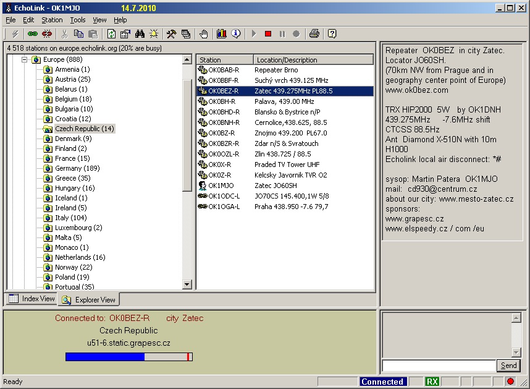Click the Copy toolbar icon

[x=78, y=34]
